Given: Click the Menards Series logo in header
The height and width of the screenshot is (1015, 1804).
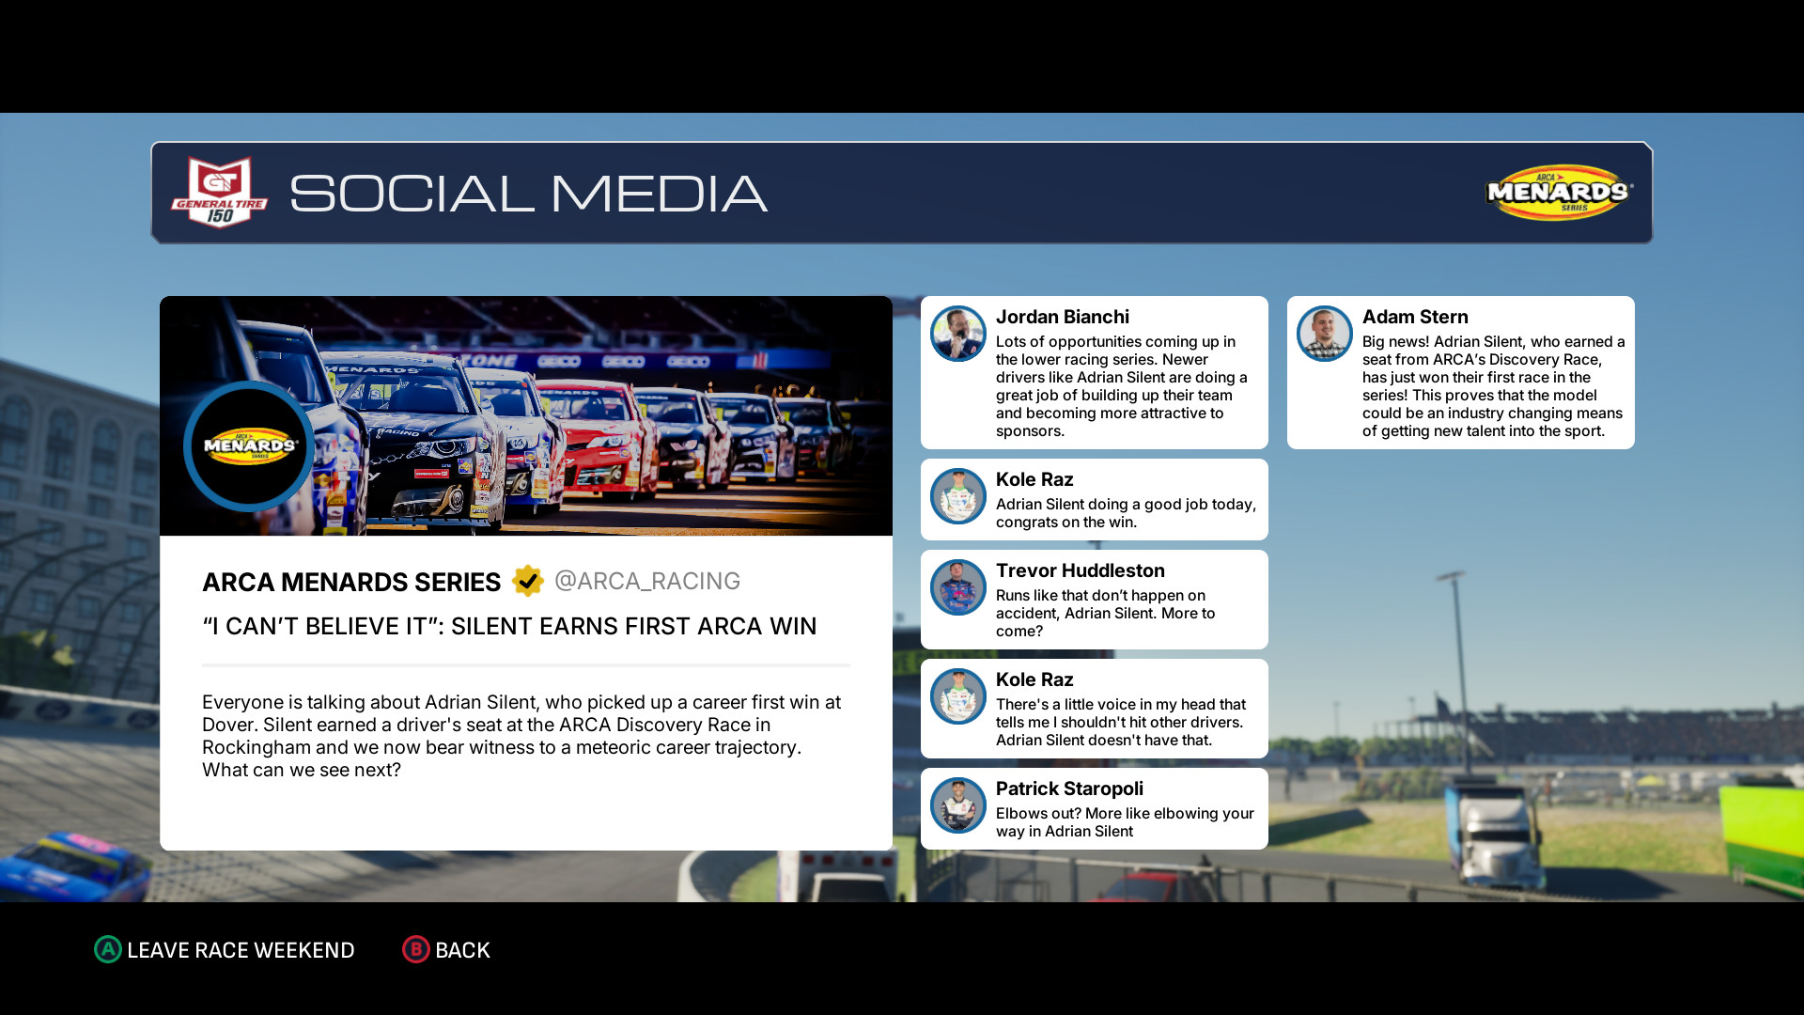Looking at the screenshot, I should click(x=1559, y=193).
